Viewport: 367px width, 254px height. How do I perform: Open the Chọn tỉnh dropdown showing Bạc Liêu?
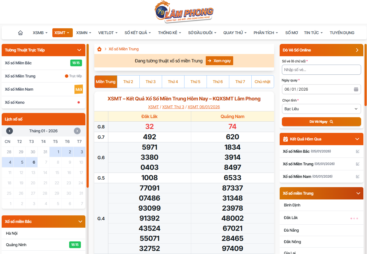321,109
